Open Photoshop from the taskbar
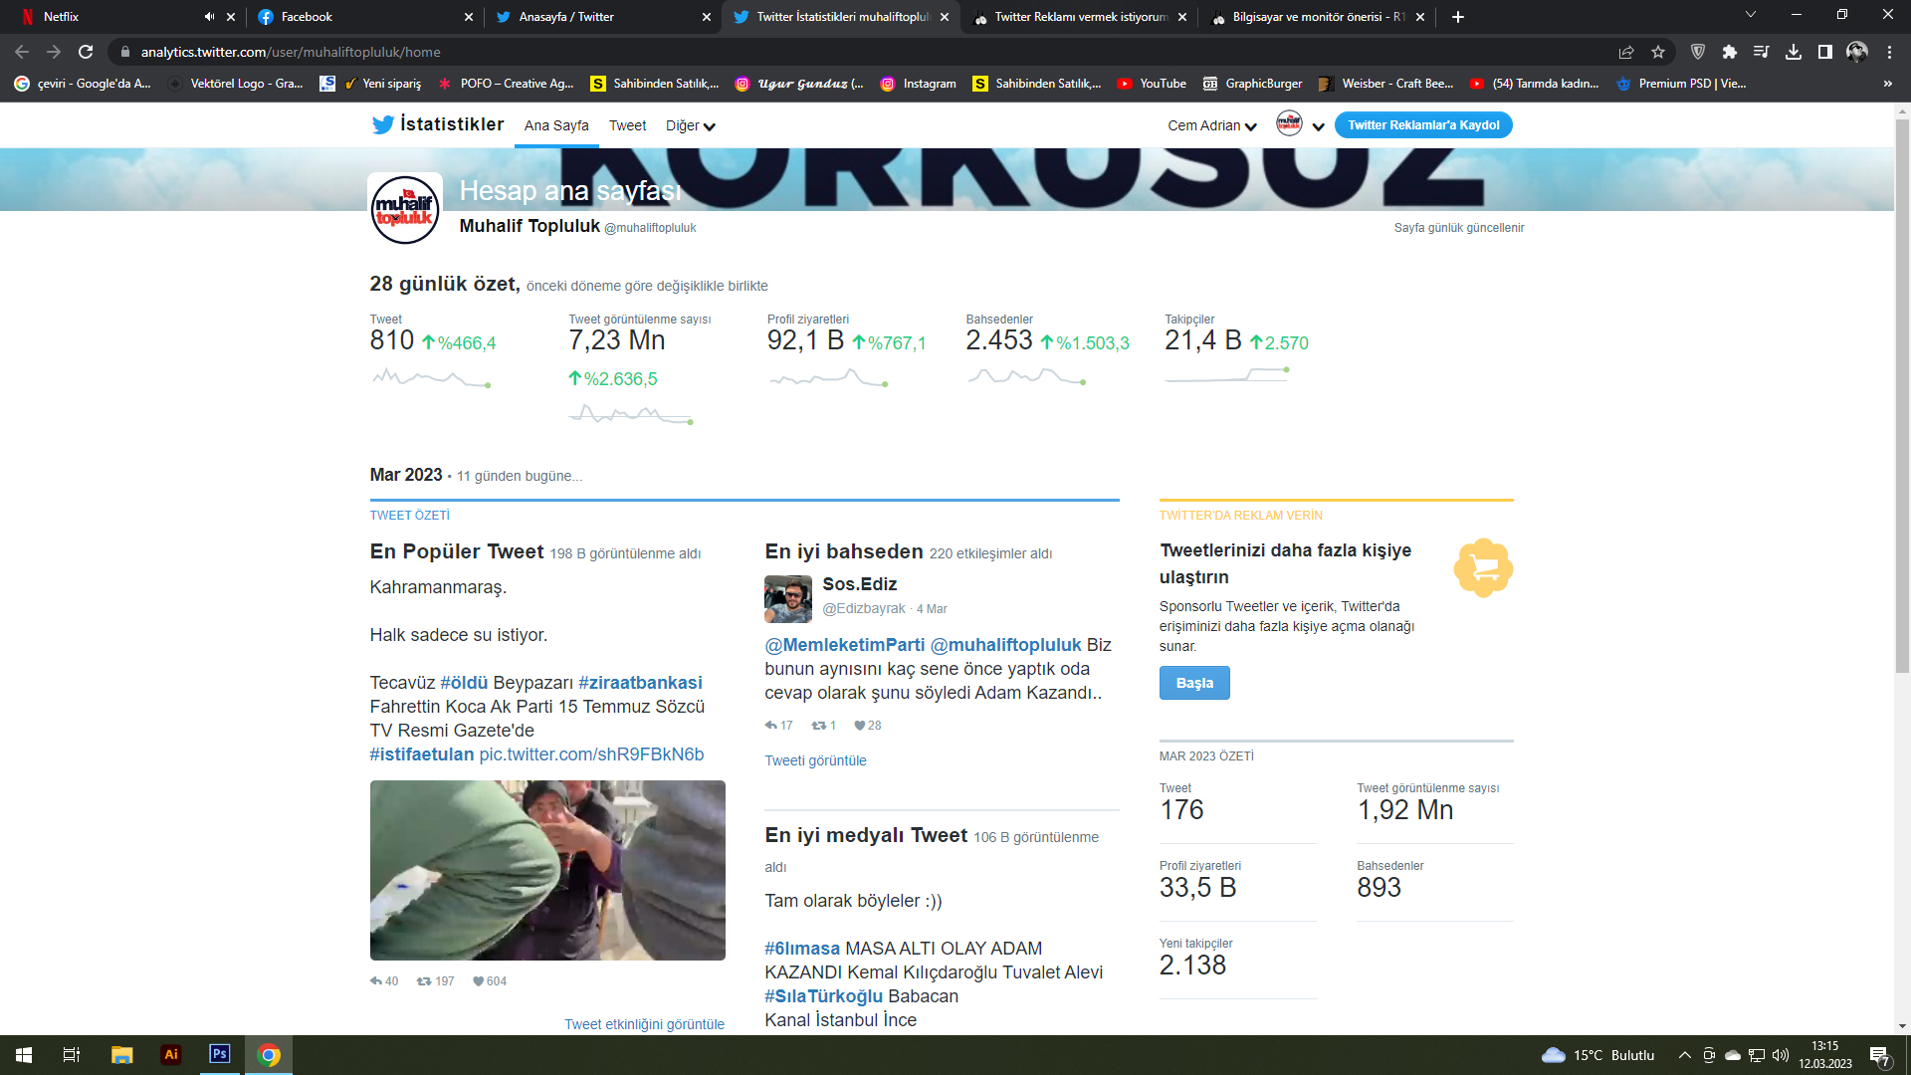The height and width of the screenshot is (1075, 1911). [220, 1055]
